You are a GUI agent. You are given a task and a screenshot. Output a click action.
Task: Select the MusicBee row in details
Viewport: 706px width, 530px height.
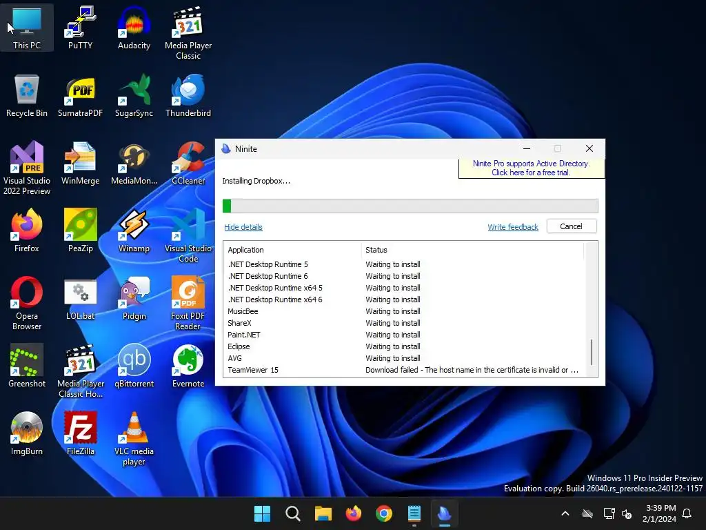(x=404, y=311)
